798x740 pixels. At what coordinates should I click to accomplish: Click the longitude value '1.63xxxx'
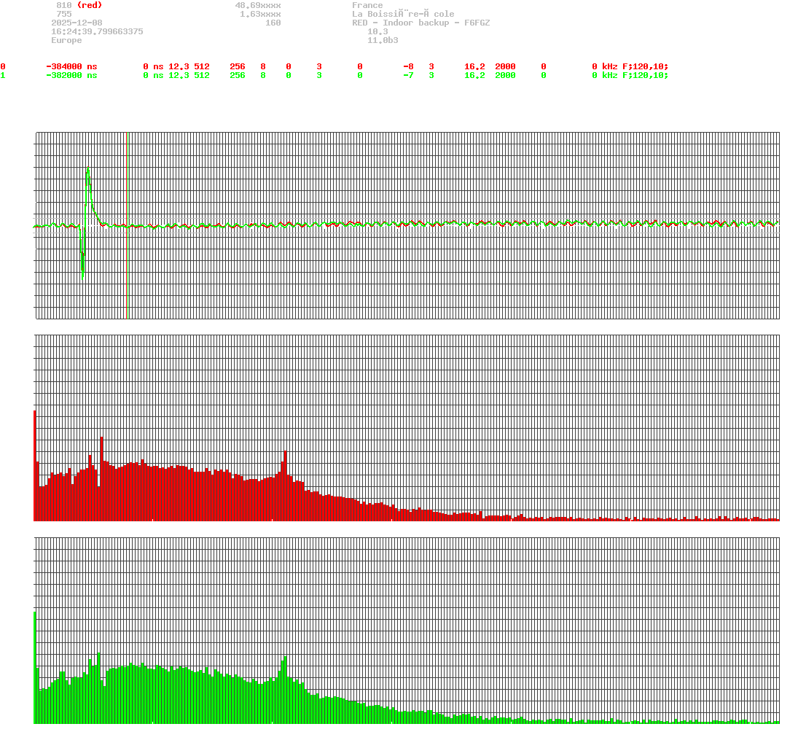coord(260,14)
